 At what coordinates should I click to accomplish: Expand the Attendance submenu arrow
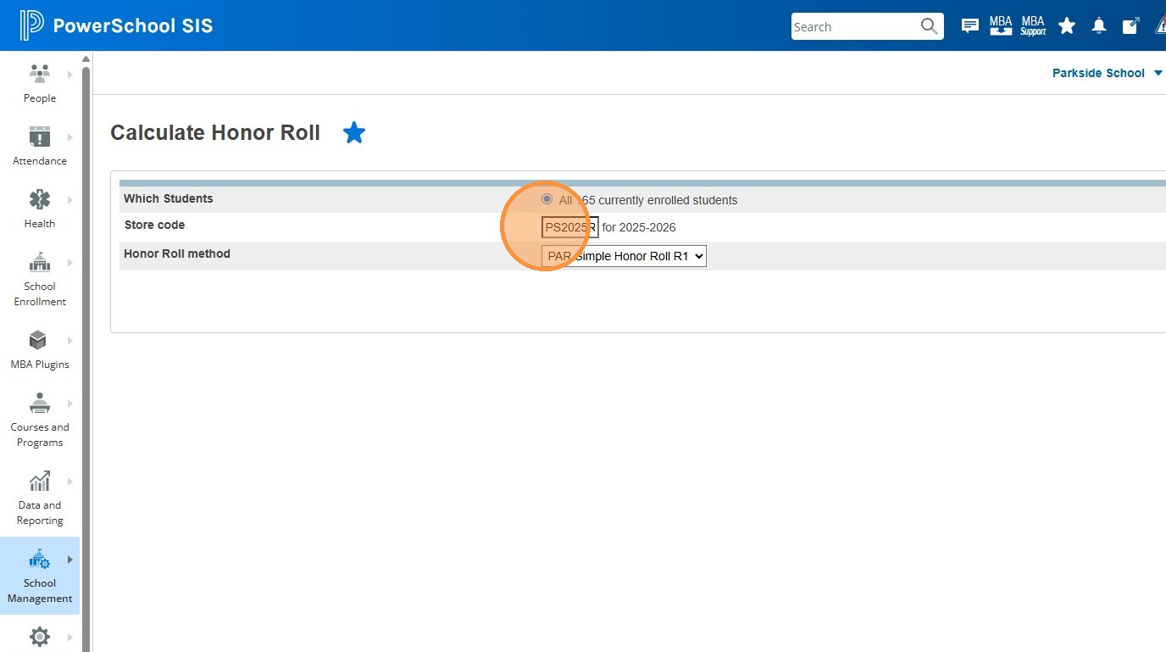(x=69, y=137)
